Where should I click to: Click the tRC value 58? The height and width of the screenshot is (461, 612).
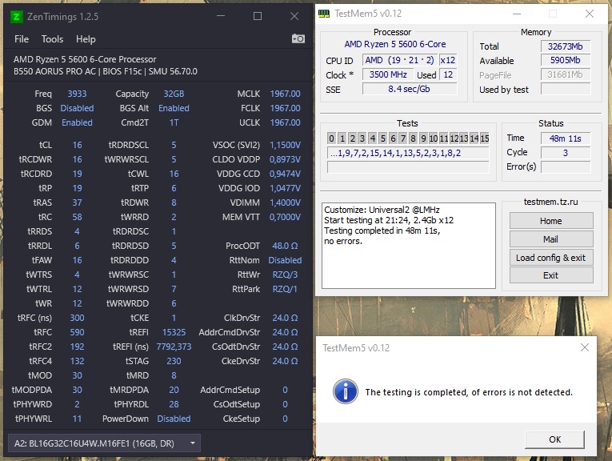pyautogui.click(x=77, y=217)
